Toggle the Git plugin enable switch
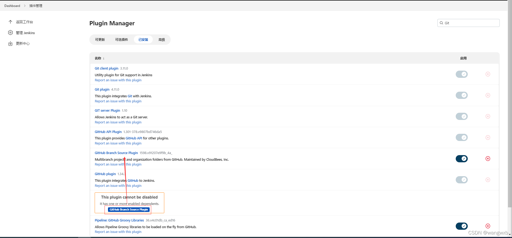 pos(462,95)
